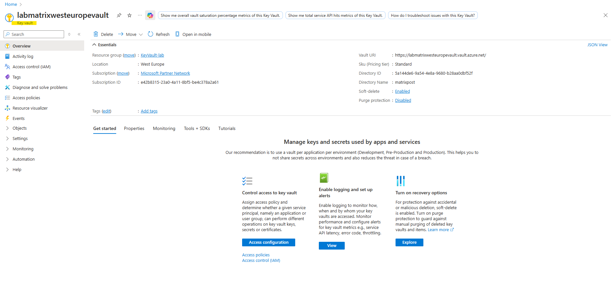Click move link next to Subscription

[x=123, y=73]
